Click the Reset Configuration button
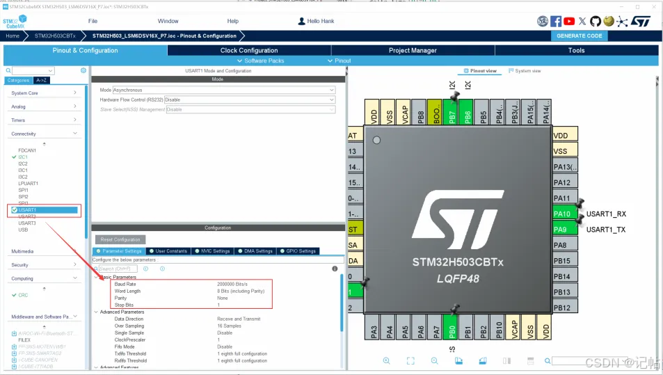This screenshot has height=375, width=663. (x=120, y=239)
